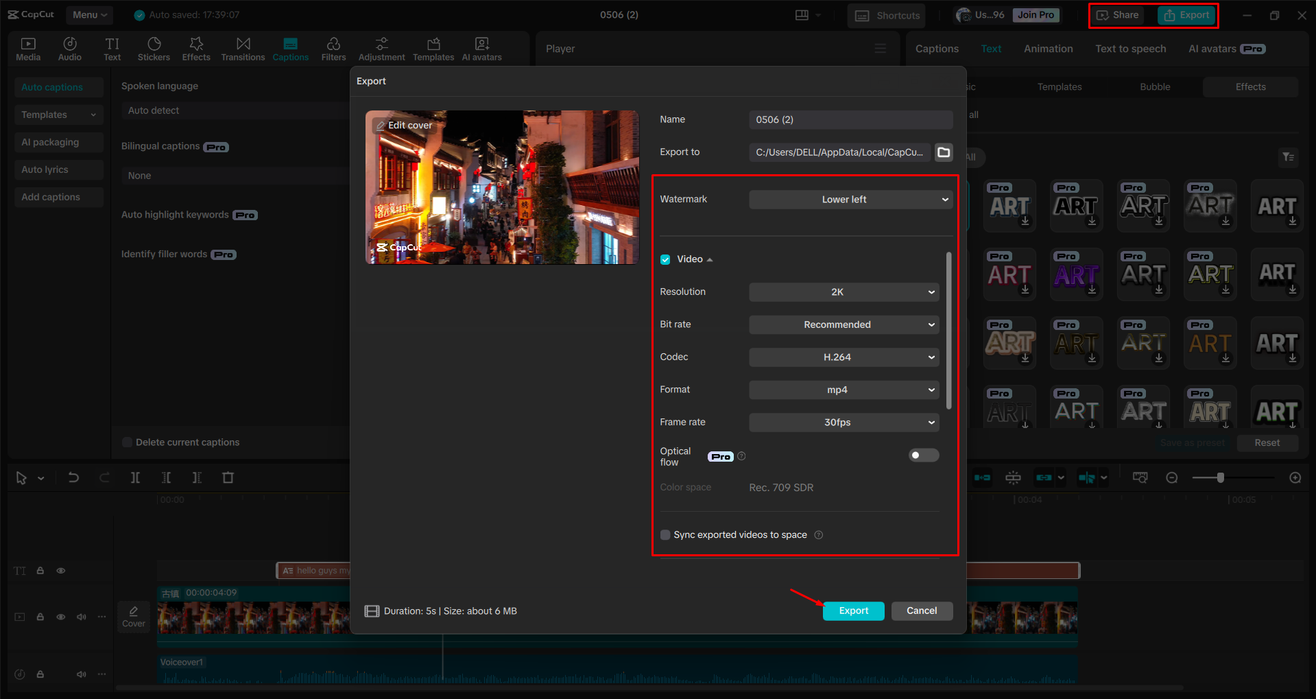Click the Export button in dialog
The image size is (1316, 699).
pos(853,611)
